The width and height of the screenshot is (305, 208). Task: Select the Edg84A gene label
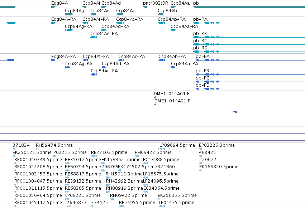tap(59, 3)
